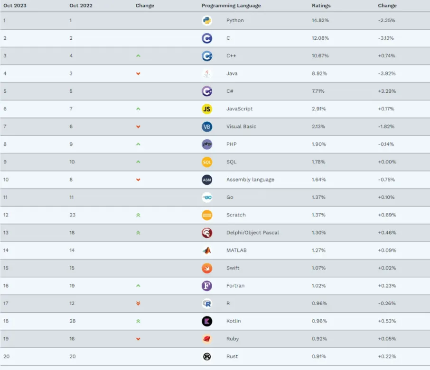Click the Oct 2023 column header

(x=14, y=6)
